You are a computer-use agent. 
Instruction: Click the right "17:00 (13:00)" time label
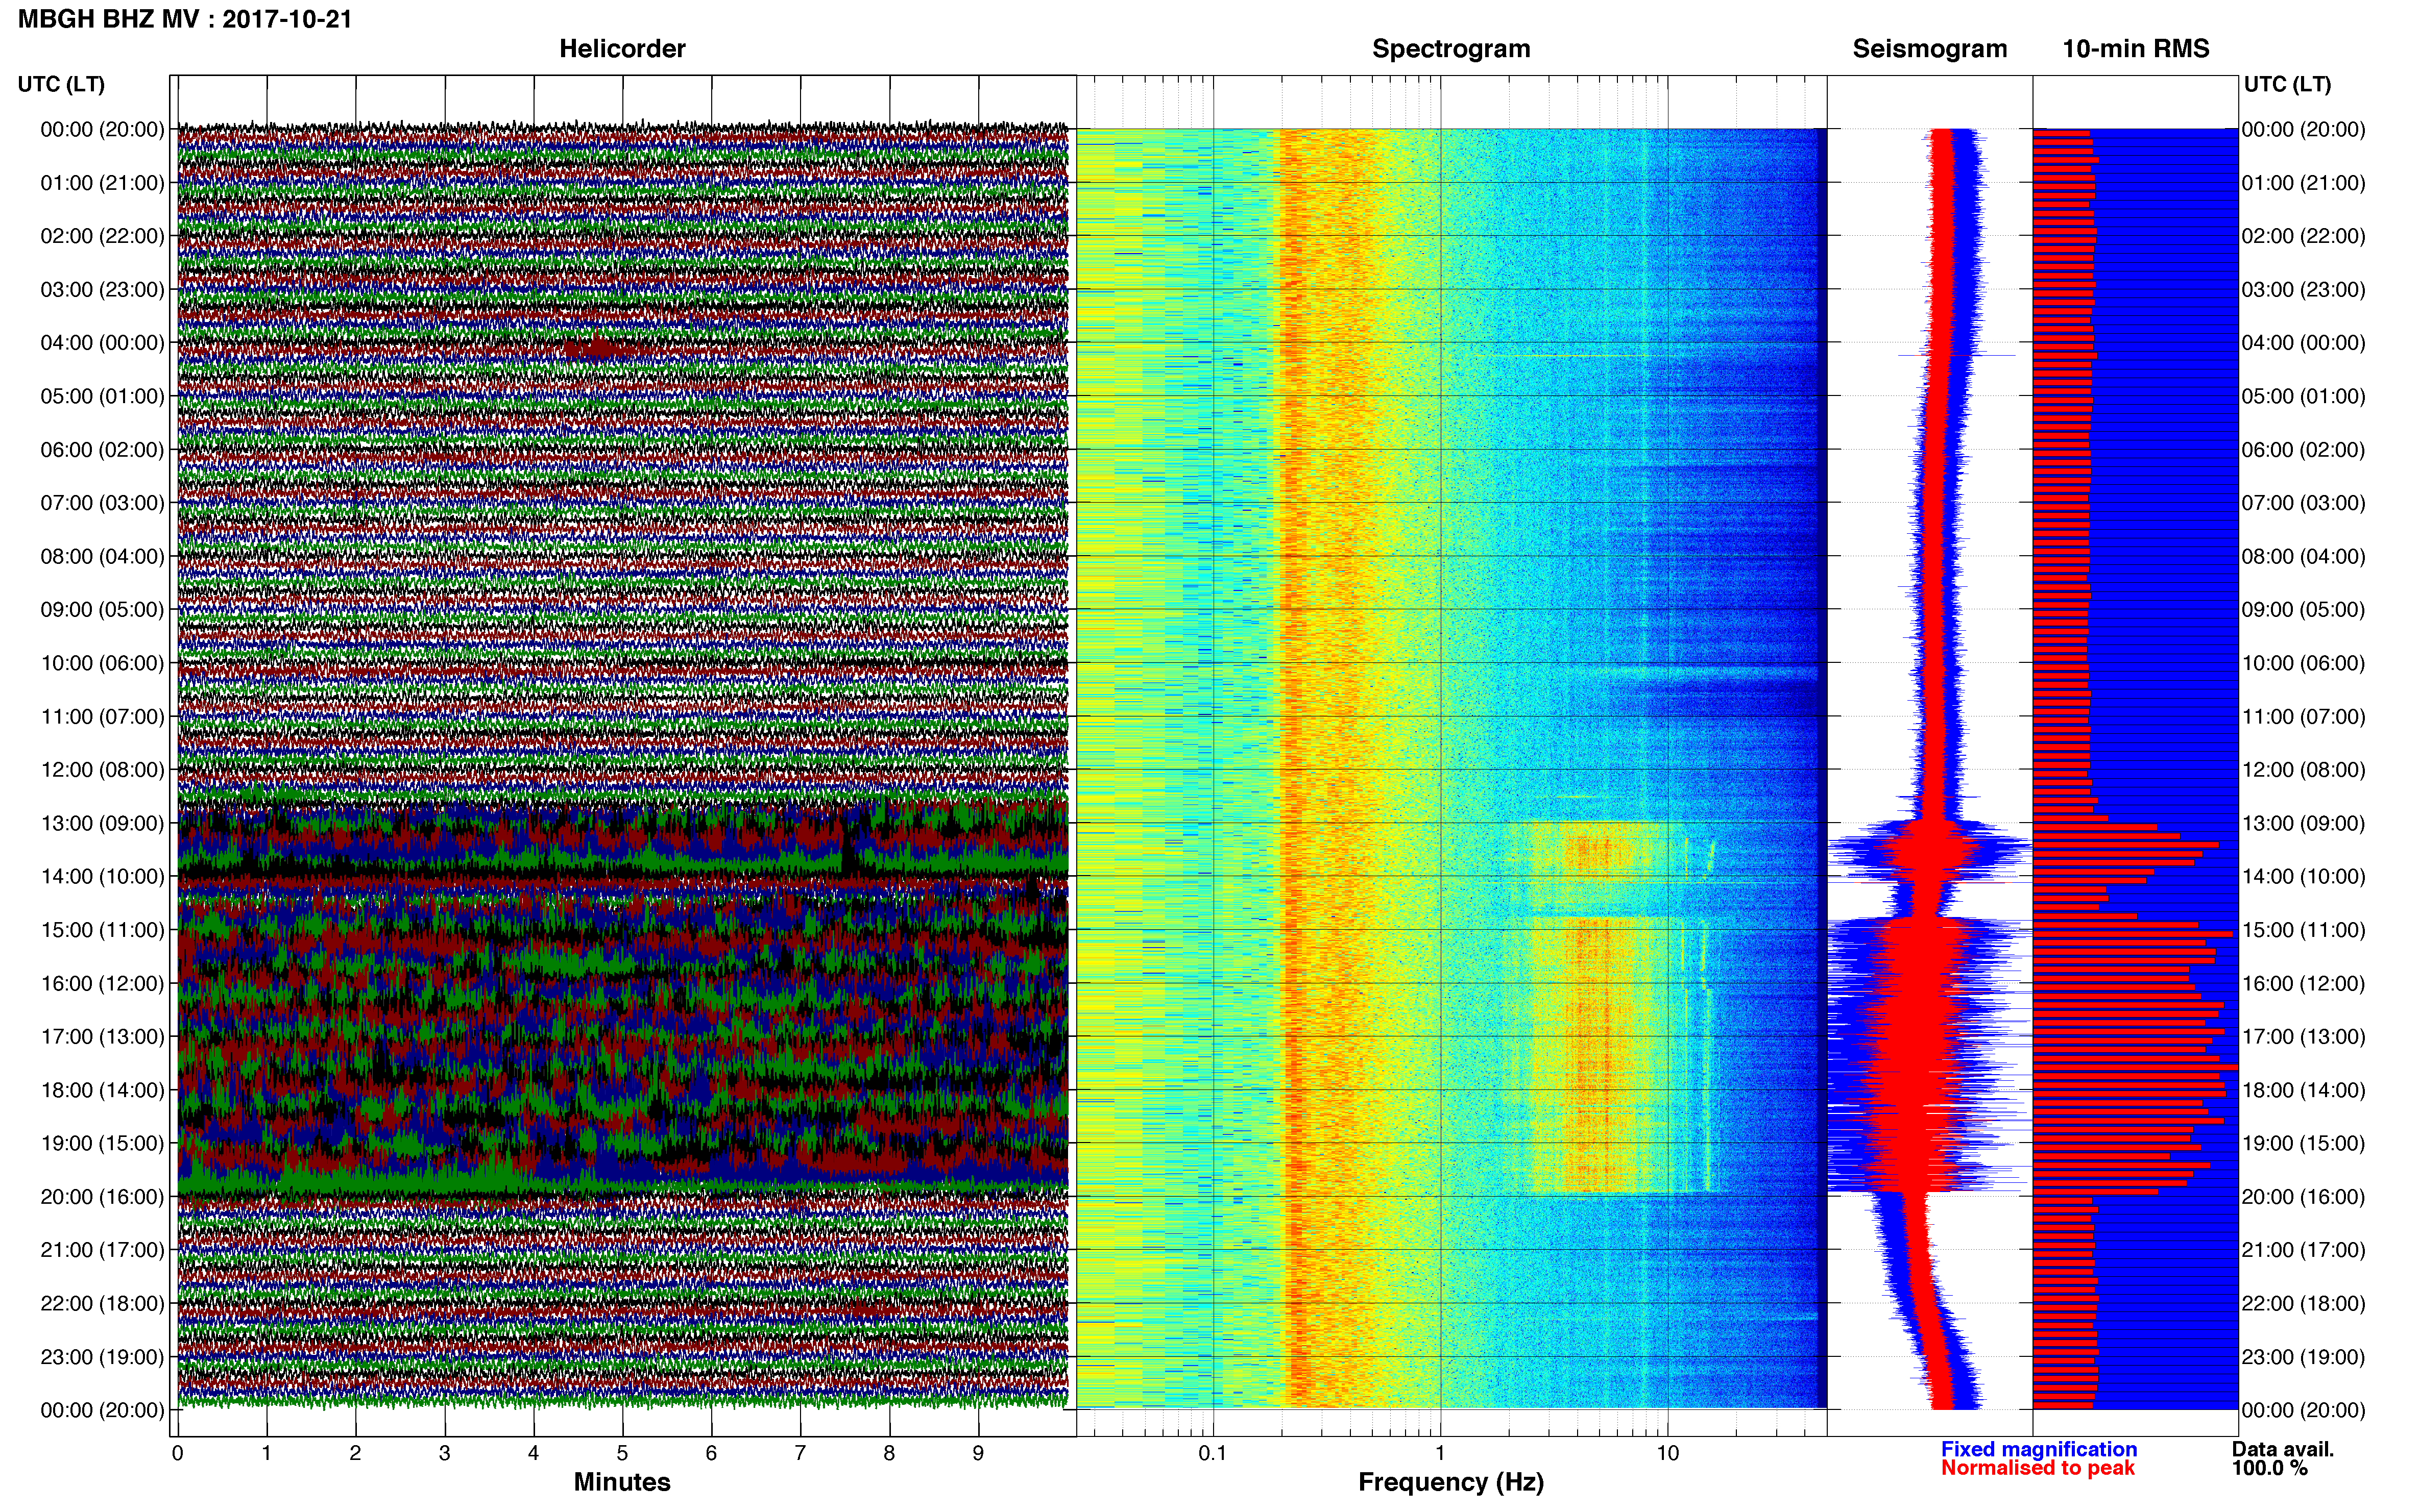click(2303, 1037)
